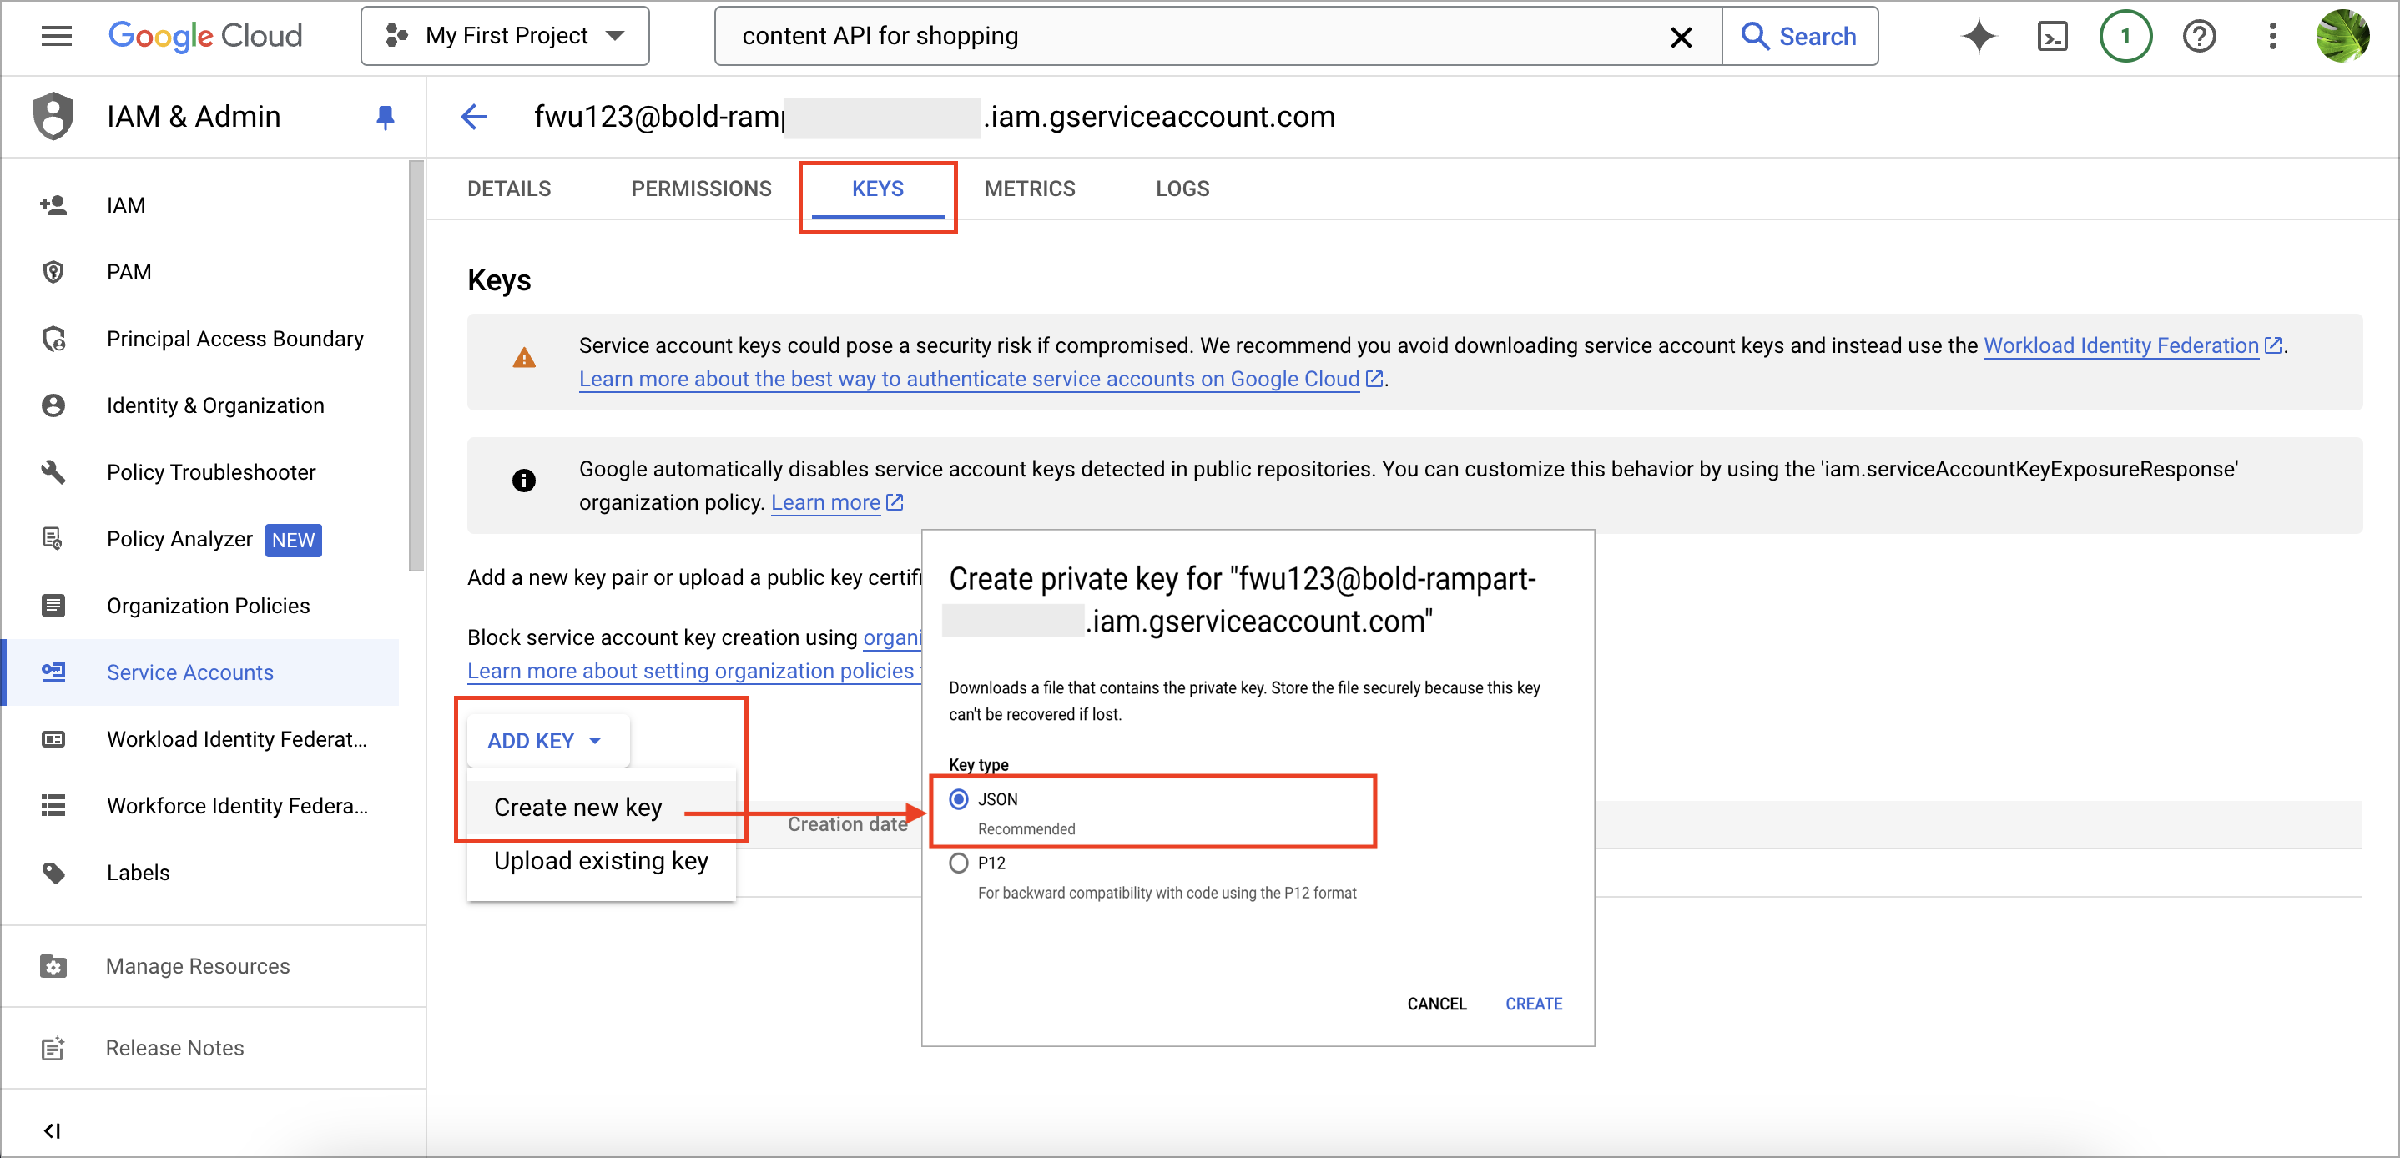The height and width of the screenshot is (1158, 2400).
Task: Open the help question mark menu
Action: 2199,37
